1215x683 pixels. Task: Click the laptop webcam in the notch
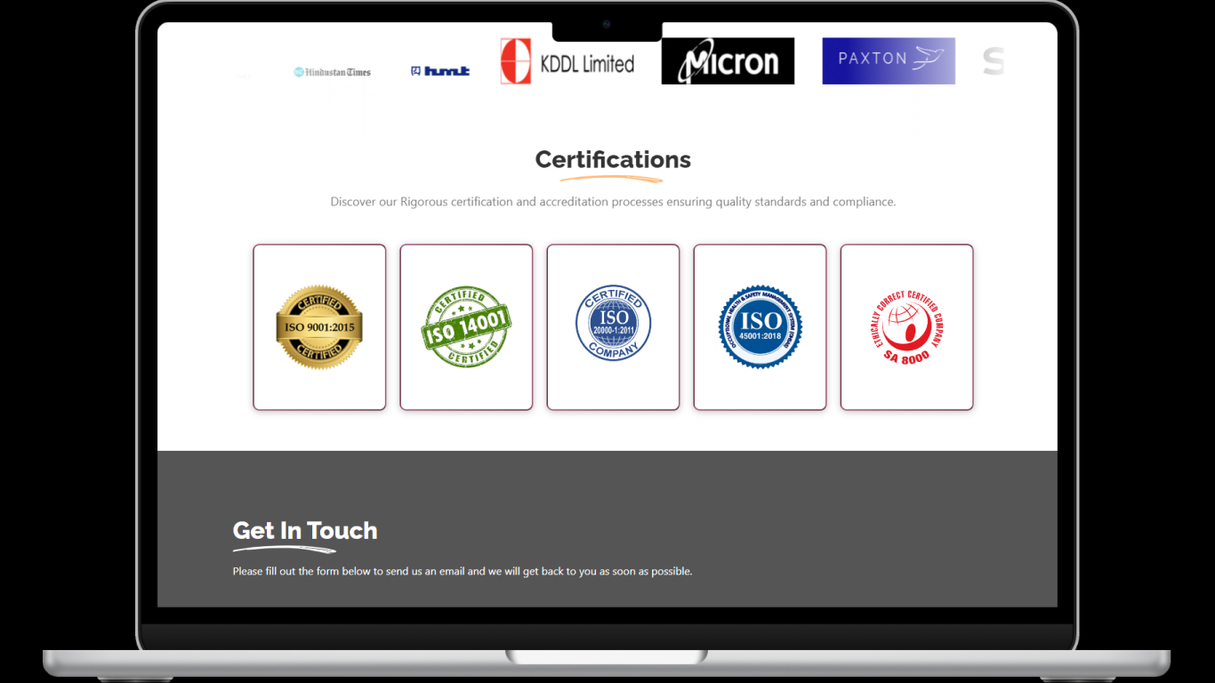coord(607,25)
